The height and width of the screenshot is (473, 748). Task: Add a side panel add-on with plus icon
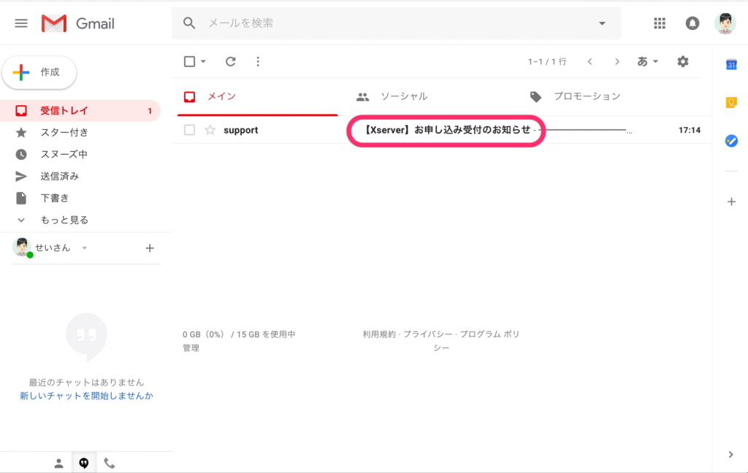point(731,201)
